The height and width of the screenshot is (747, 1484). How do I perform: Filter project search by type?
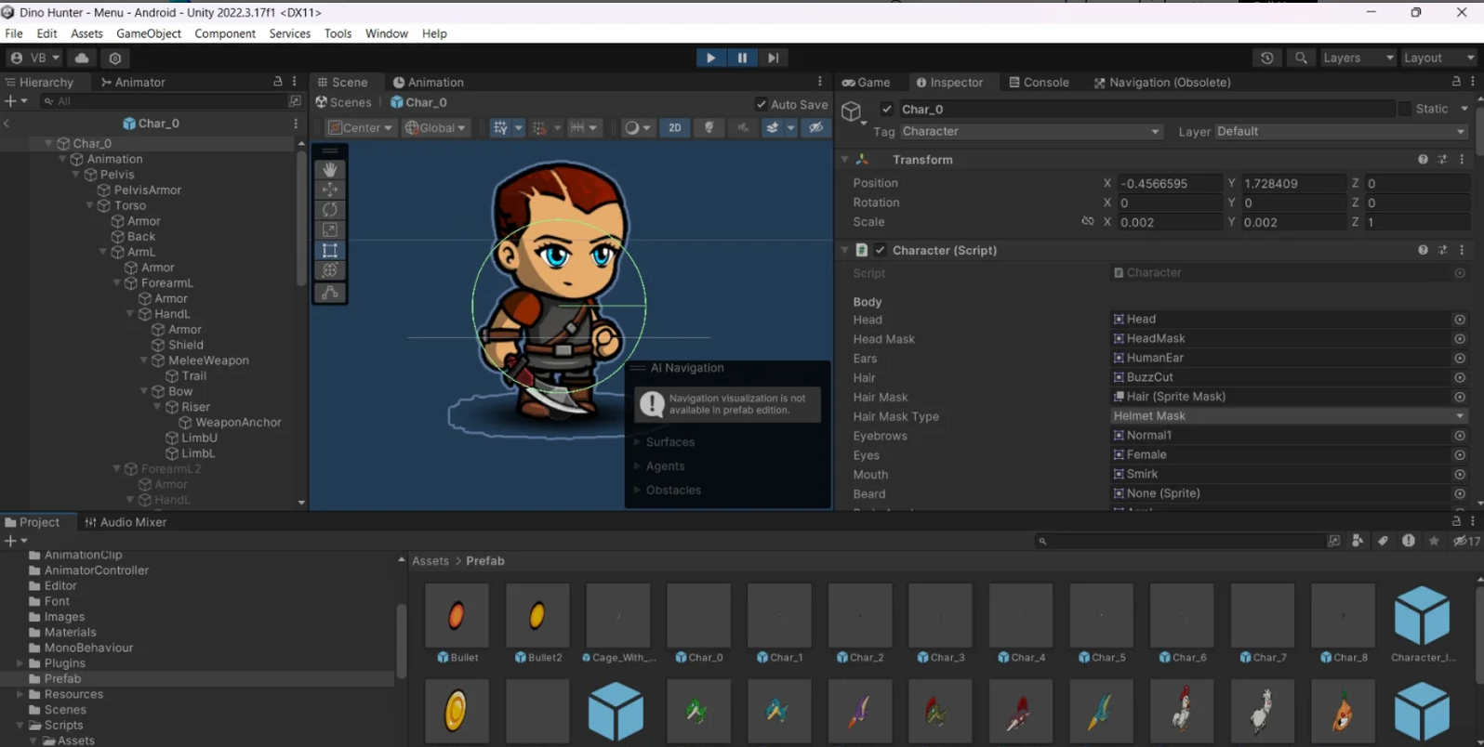pyautogui.click(x=1358, y=541)
